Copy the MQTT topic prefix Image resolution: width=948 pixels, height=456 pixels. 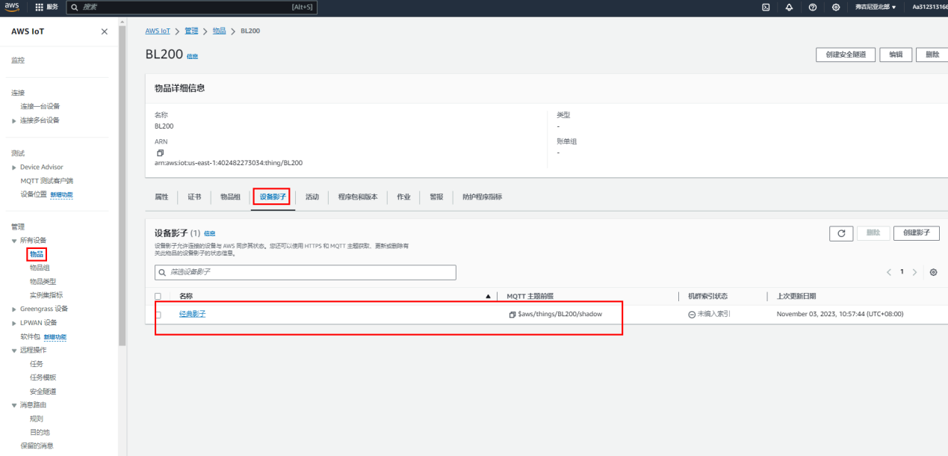pyautogui.click(x=512, y=314)
